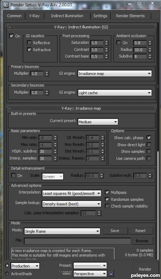Click the Ambient occlusion Subdivs spinner
Screen dimensions: 161x279
coord(150,56)
